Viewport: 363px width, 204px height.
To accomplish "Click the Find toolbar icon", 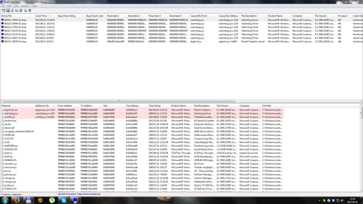I will (25, 10).
